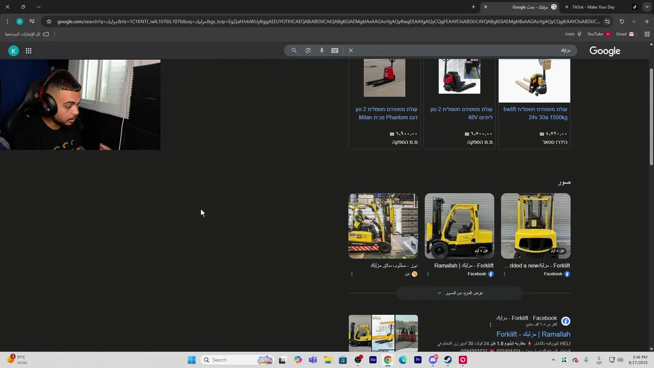Open Forklift Ramallah Facebook result title

tap(533, 334)
